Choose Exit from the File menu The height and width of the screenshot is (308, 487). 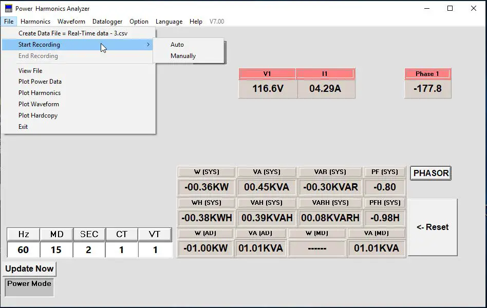[23, 126]
